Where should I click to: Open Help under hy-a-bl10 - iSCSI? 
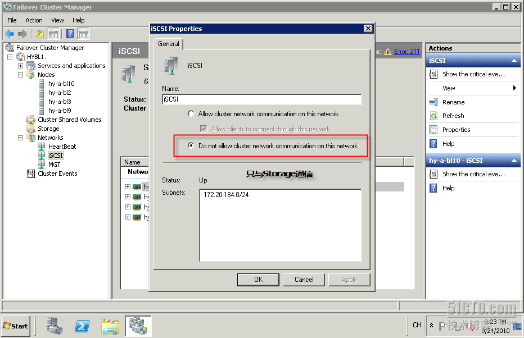pyautogui.click(x=448, y=188)
